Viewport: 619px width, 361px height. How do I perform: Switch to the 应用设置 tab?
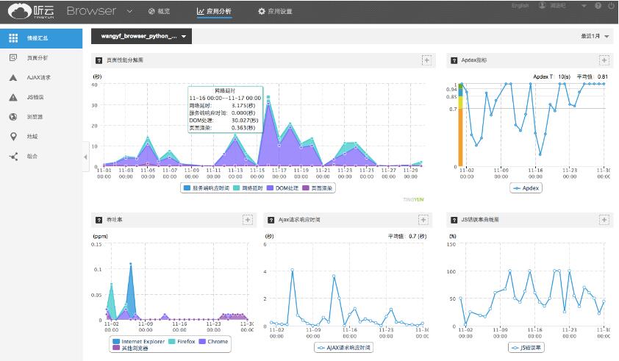click(x=275, y=12)
